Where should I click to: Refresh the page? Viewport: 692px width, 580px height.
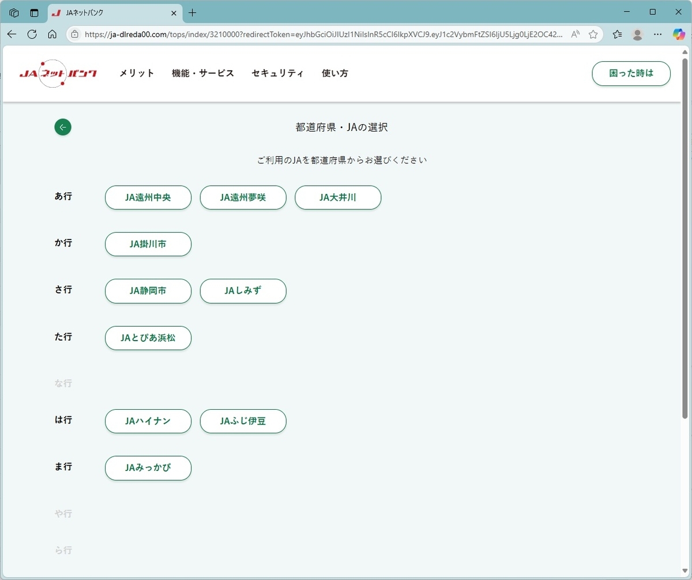(x=32, y=34)
